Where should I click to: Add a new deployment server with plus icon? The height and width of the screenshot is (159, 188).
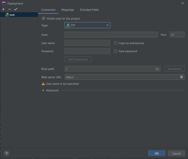(3, 9)
